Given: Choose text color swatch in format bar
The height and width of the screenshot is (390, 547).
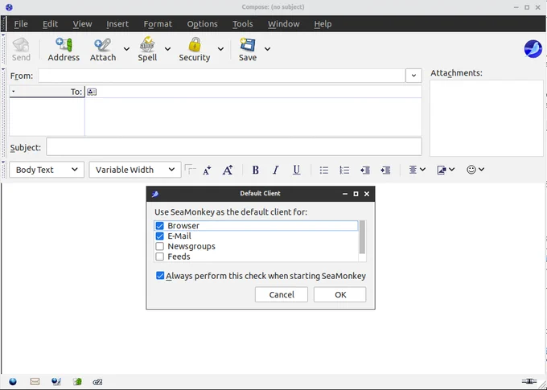Looking at the screenshot, I should coord(190,169).
